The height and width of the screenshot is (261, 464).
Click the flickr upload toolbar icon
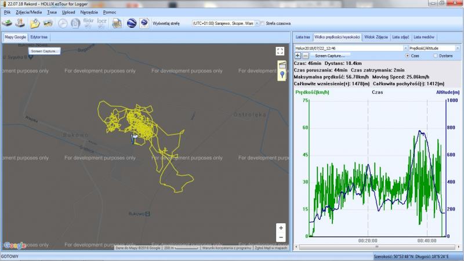coord(89,23)
